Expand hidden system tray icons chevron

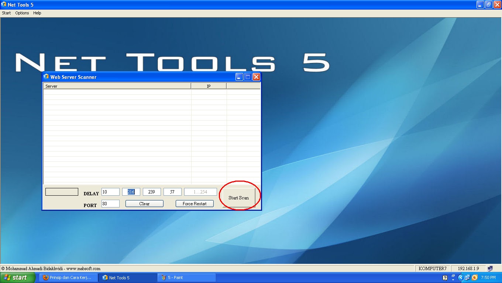pos(461,277)
